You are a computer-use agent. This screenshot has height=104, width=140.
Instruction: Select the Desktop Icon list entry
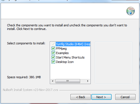(65, 62)
